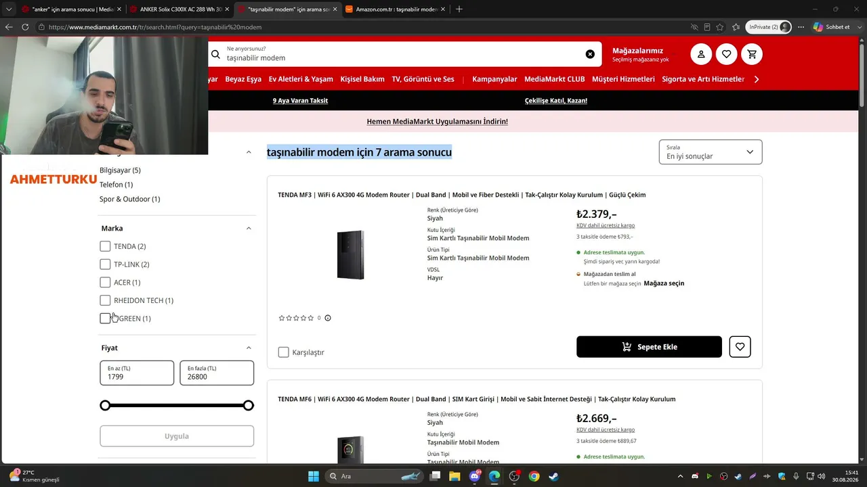The image size is (867, 487).
Task: Open the browser favorites list icon
Action: (736, 27)
